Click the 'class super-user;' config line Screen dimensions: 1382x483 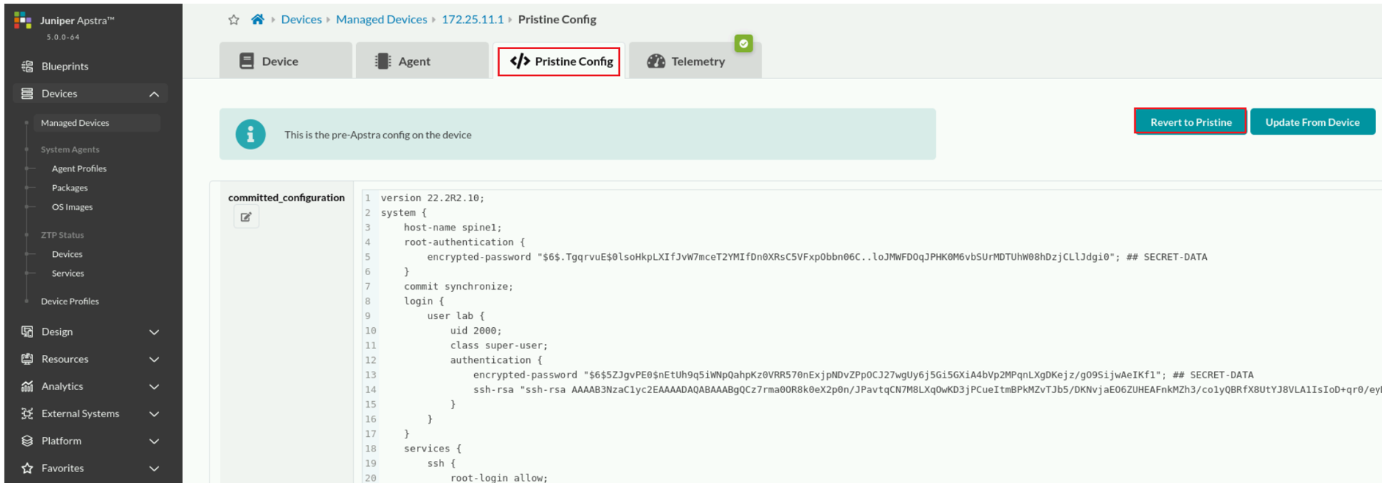[x=498, y=345]
